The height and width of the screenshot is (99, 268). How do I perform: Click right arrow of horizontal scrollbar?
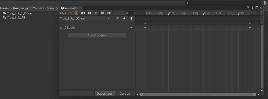(x=258, y=94)
